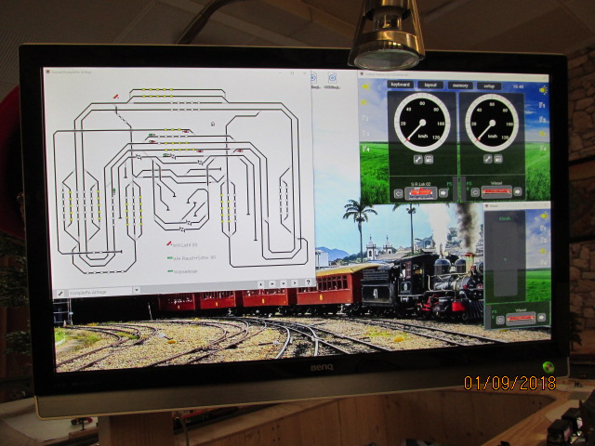The height and width of the screenshot is (446, 595).
Task: Click the setup button
Action: coord(488,85)
